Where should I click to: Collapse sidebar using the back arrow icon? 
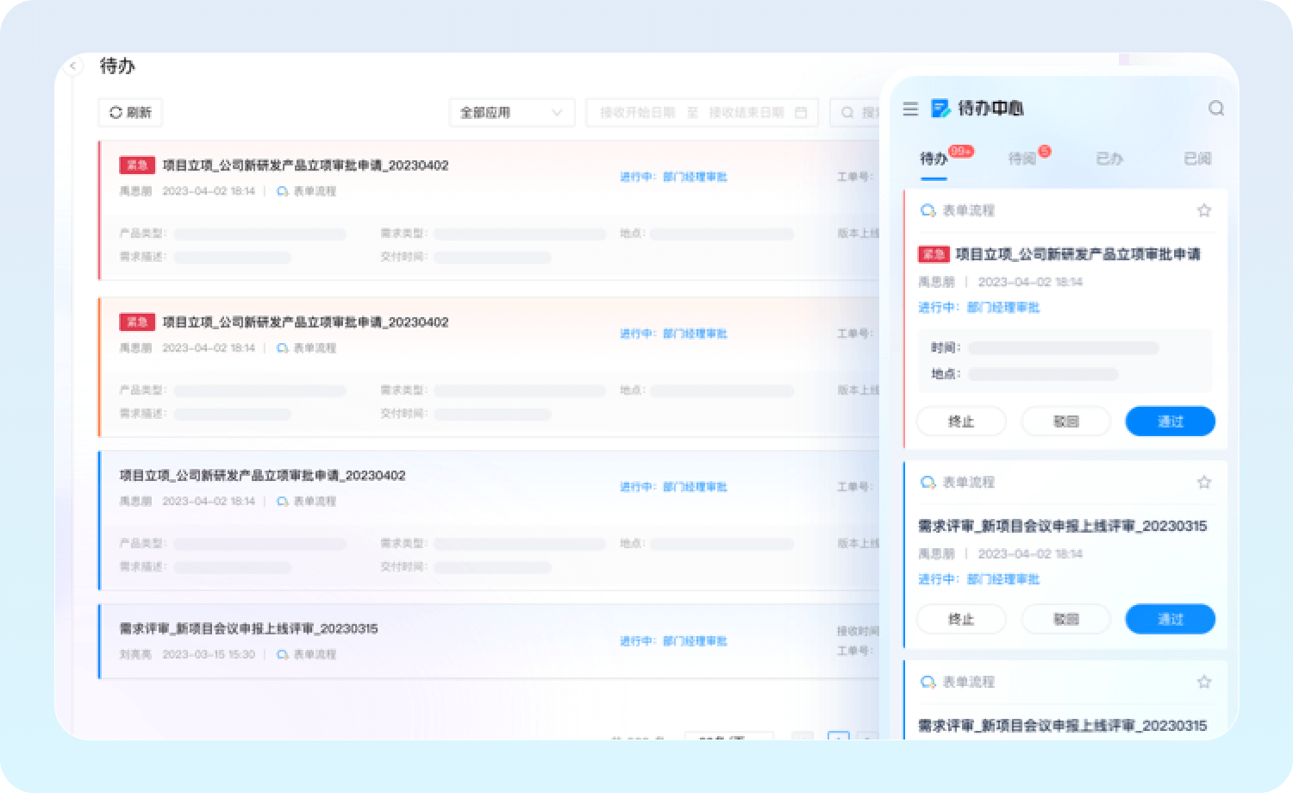tap(73, 66)
